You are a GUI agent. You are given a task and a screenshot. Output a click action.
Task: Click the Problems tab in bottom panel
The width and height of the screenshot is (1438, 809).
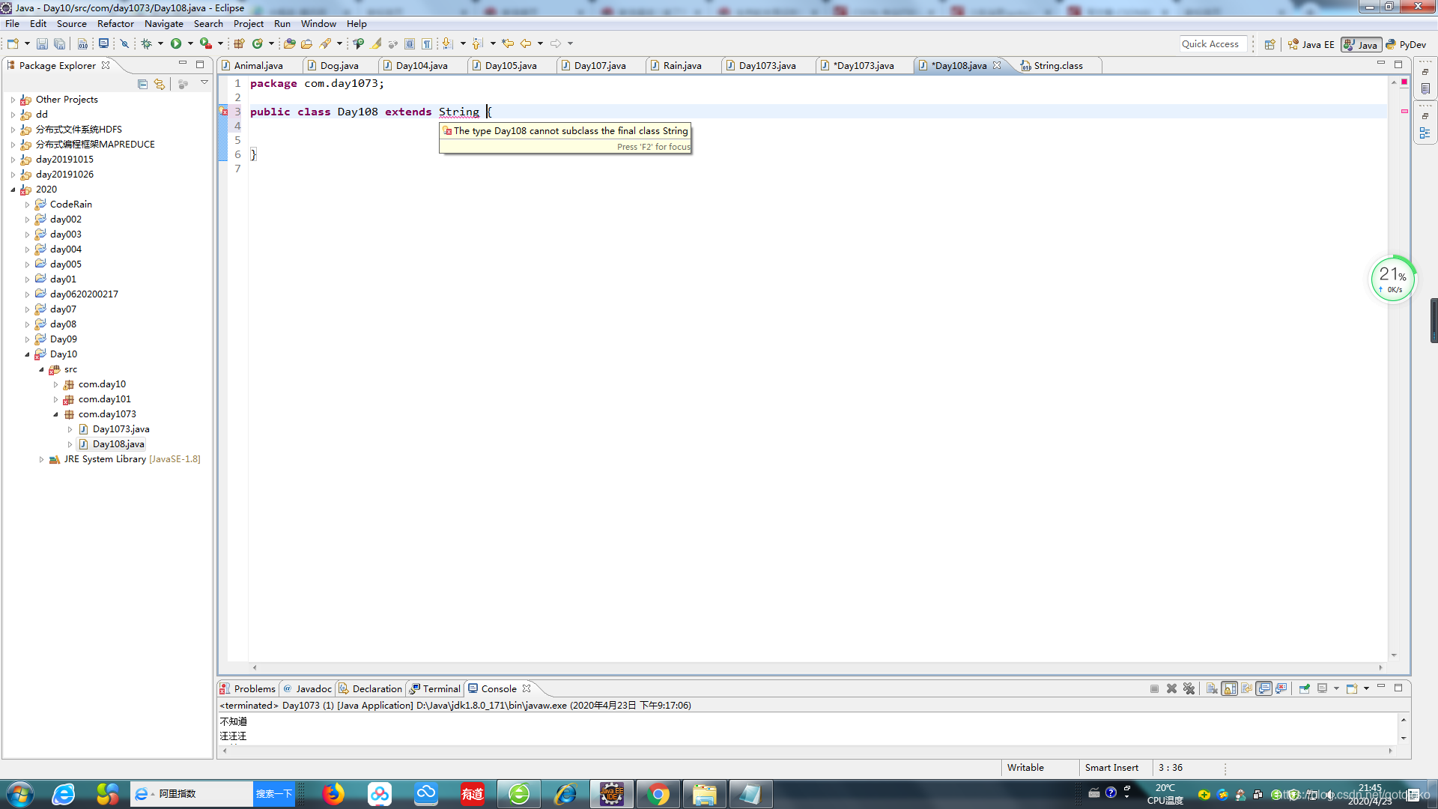coord(254,688)
